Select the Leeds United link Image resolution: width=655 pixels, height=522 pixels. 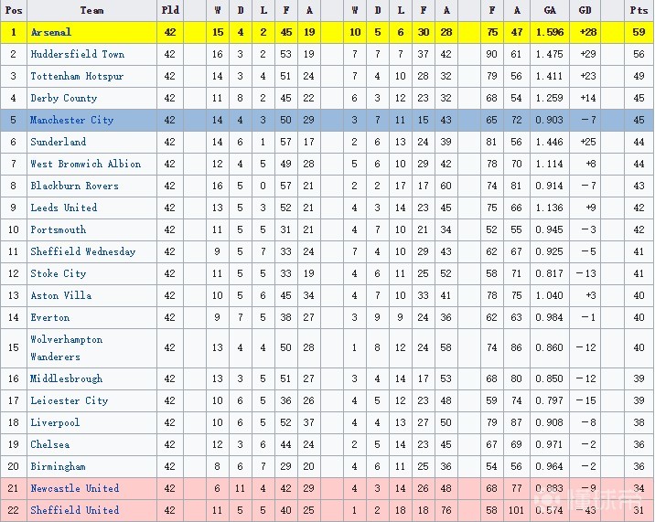point(64,208)
